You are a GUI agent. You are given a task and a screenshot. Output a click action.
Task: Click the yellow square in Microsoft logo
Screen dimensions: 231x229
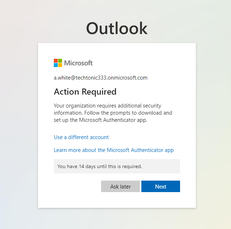60,65
